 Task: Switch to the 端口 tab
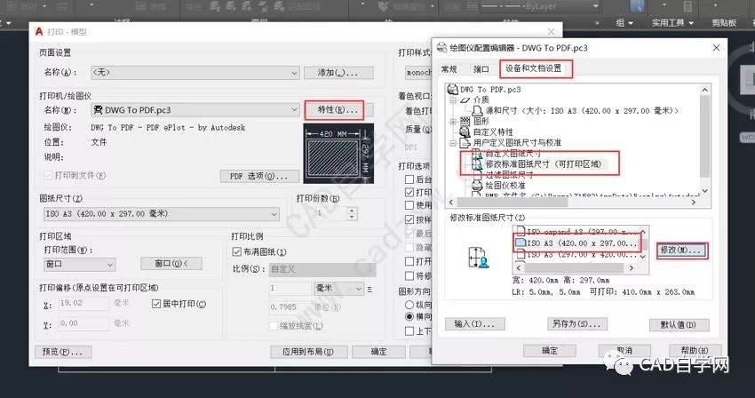point(481,69)
